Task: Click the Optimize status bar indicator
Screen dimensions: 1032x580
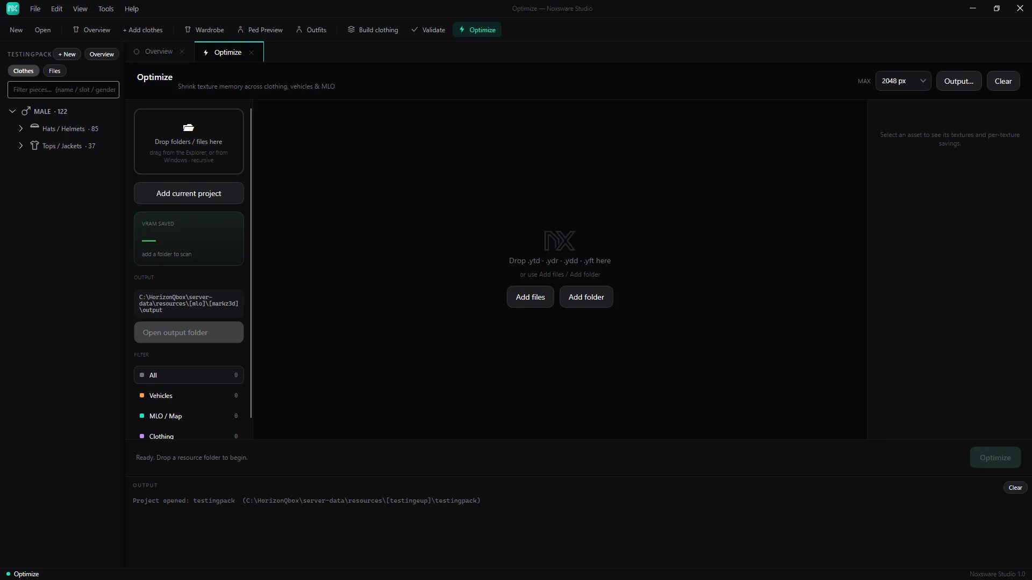Action: pyautogui.click(x=23, y=574)
